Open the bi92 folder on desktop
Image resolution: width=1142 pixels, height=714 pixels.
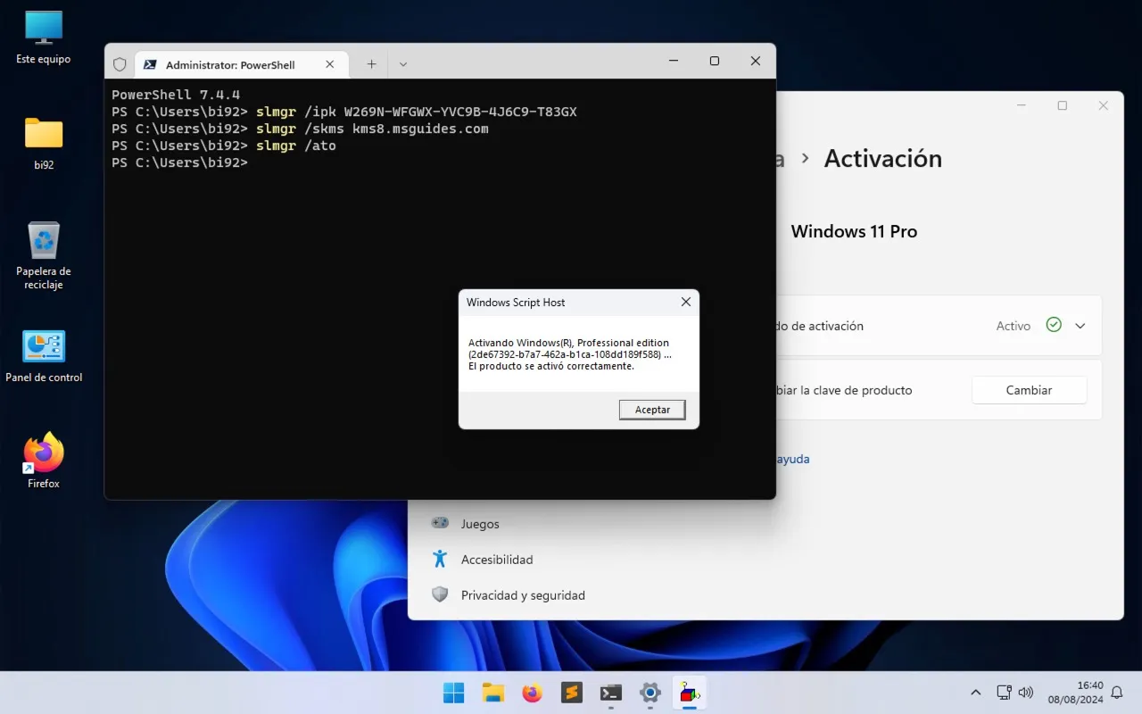click(x=44, y=143)
